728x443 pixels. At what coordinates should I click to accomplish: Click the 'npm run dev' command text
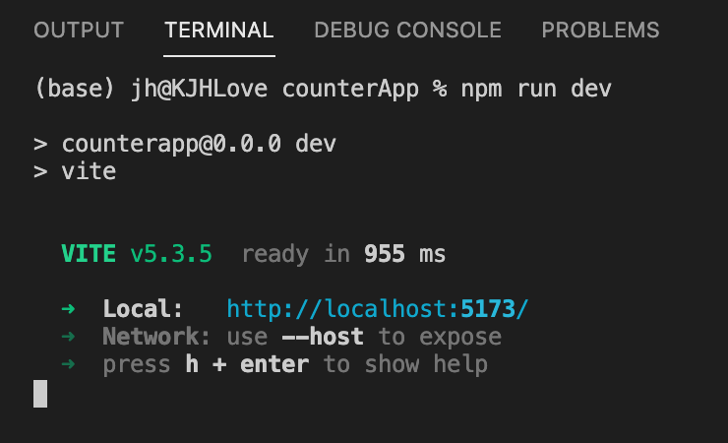click(x=536, y=89)
